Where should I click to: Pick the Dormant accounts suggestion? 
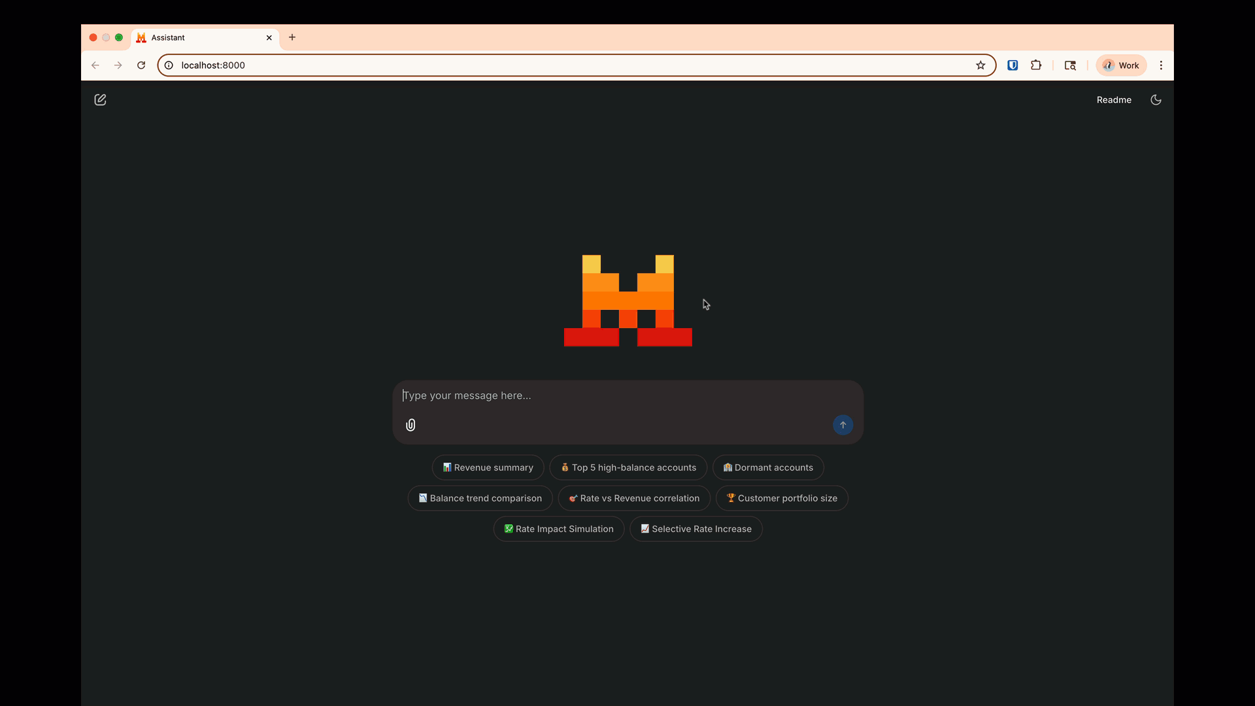click(768, 468)
